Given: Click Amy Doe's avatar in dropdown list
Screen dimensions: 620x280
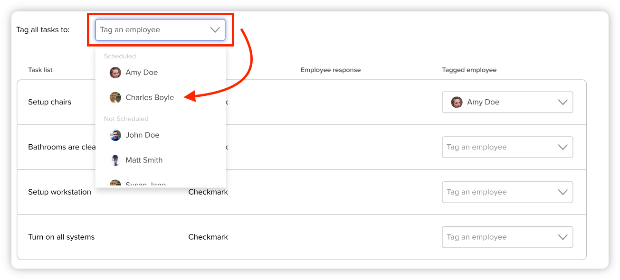Looking at the screenshot, I should pyautogui.click(x=115, y=73).
